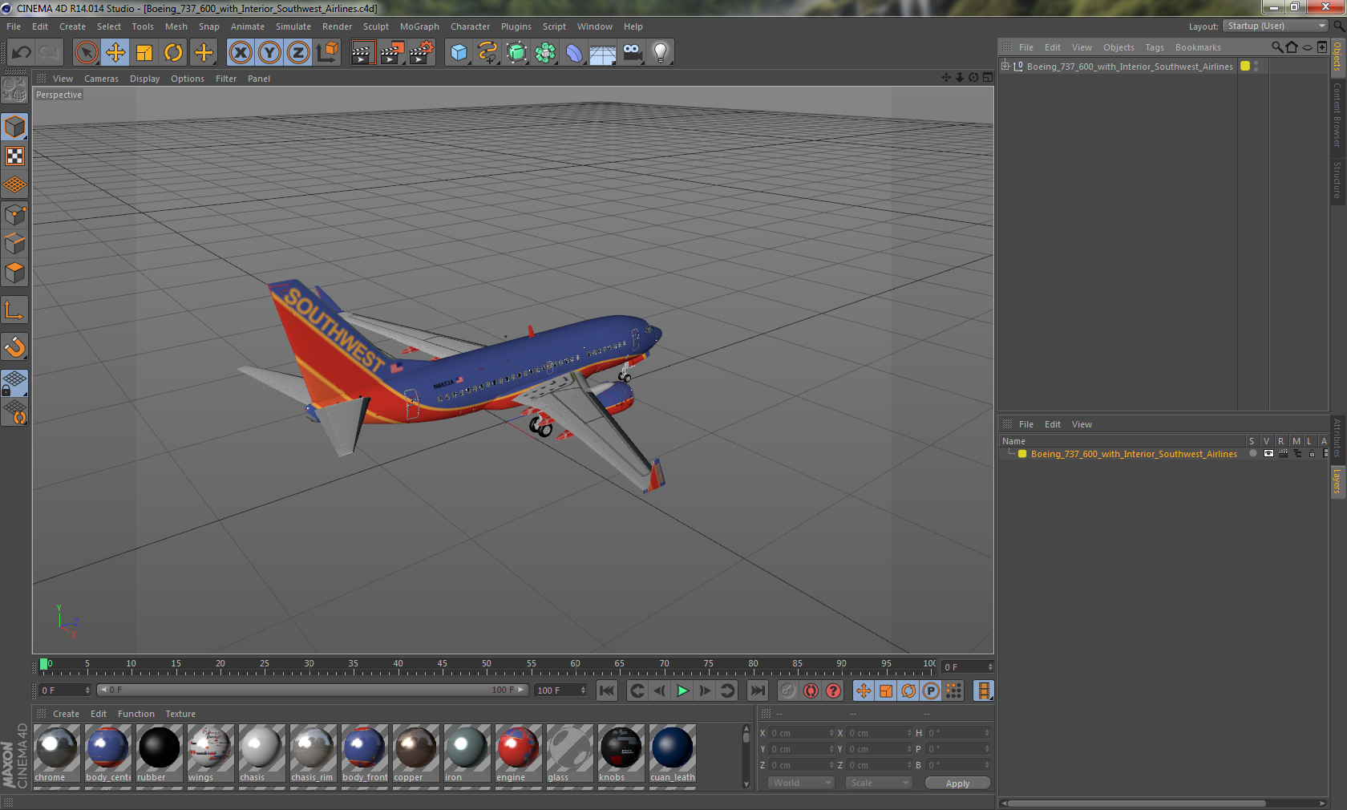Screen dimensions: 1347x810
Task: Toggle X axis lock
Action: click(x=240, y=53)
